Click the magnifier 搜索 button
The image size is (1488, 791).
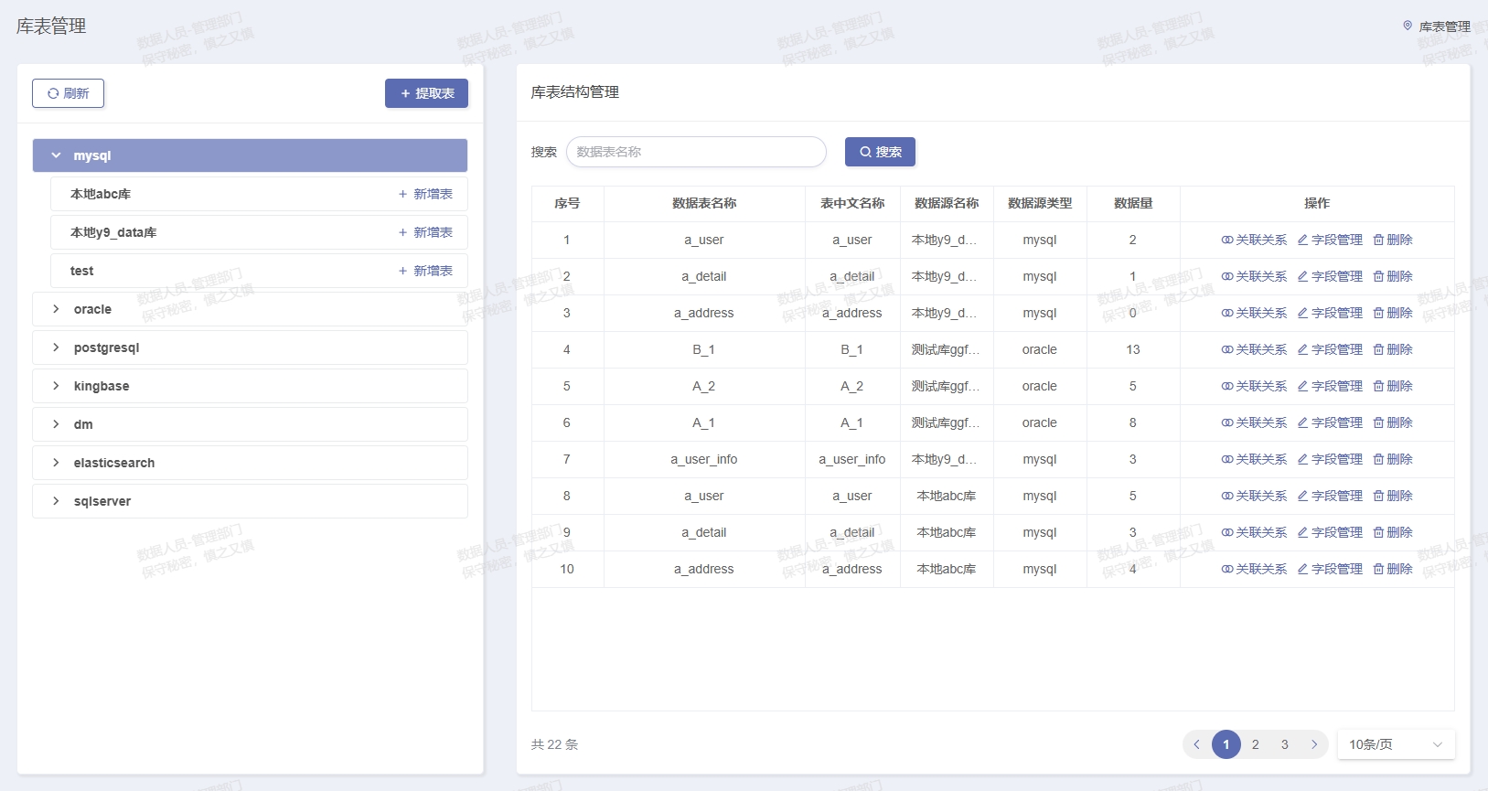pyautogui.click(x=880, y=152)
